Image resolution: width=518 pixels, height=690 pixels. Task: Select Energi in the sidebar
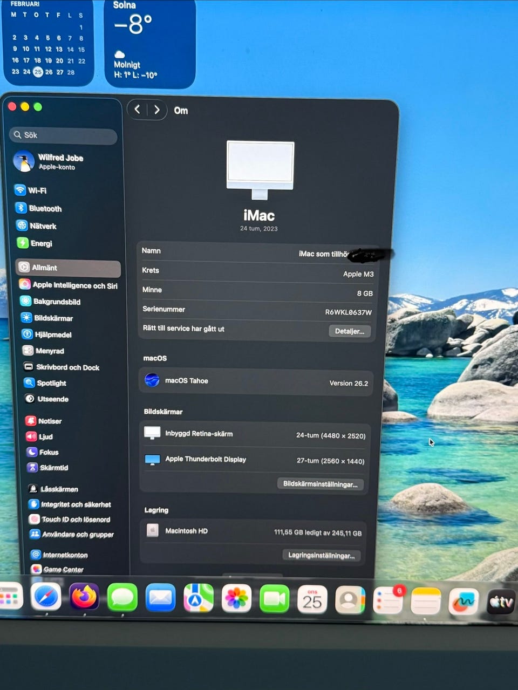(35, 243)
